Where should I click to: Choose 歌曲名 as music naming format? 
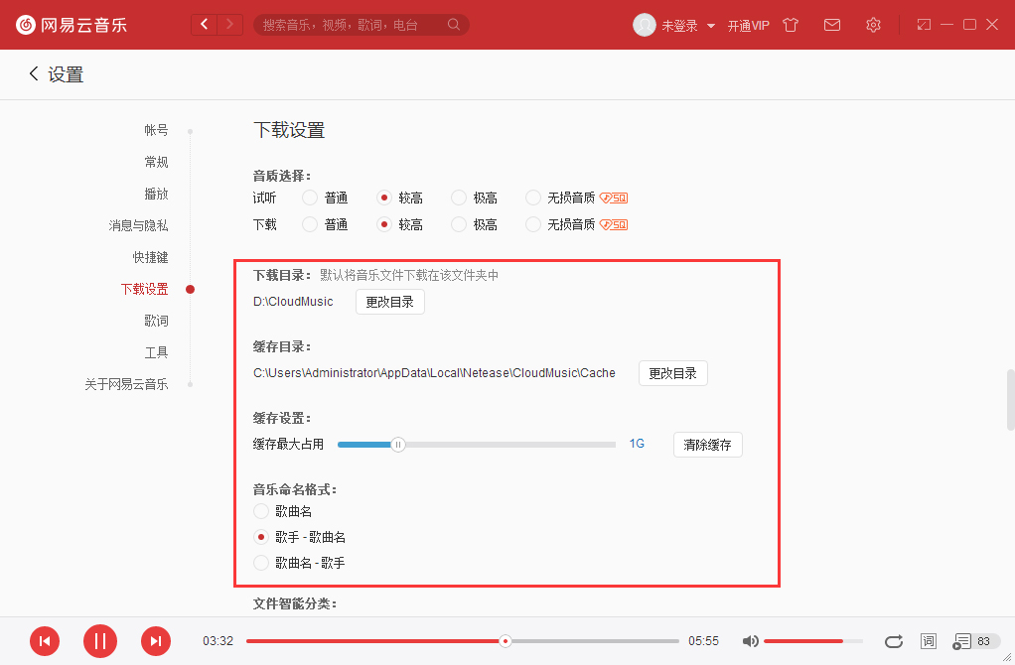[x=260, y=510]
